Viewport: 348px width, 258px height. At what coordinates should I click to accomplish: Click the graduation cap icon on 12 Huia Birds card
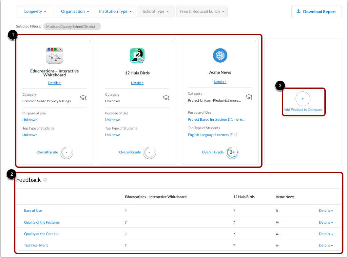tap(166, 97)
